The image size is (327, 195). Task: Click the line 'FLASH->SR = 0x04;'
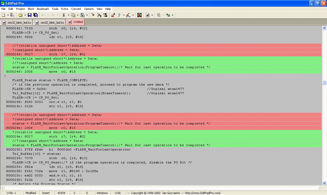(x=30, y=89)
